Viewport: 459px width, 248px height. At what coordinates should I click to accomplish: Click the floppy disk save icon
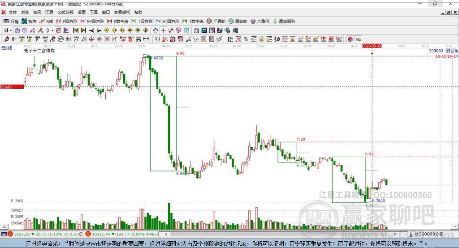[x=220, y=30]
